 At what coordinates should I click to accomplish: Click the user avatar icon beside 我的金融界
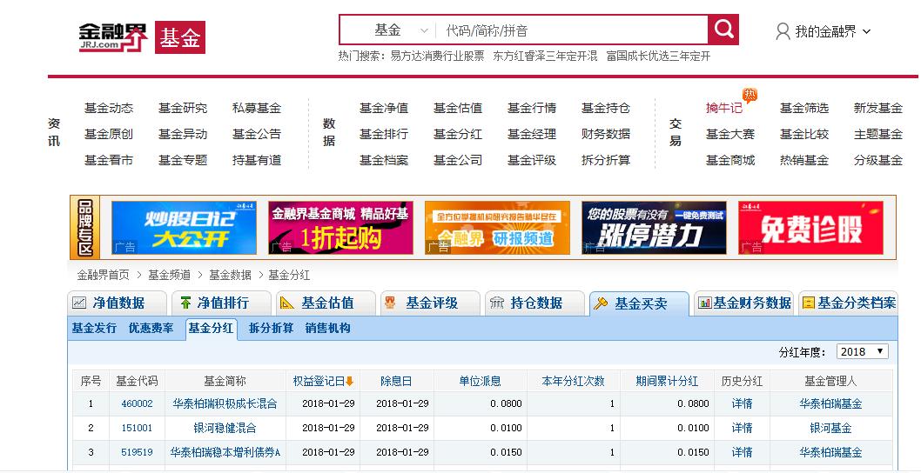tap(783, 31)
